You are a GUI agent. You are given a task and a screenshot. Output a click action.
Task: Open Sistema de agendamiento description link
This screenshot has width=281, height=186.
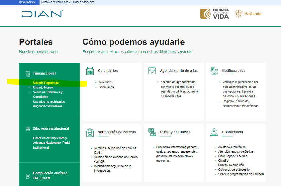tap(180, 89)
